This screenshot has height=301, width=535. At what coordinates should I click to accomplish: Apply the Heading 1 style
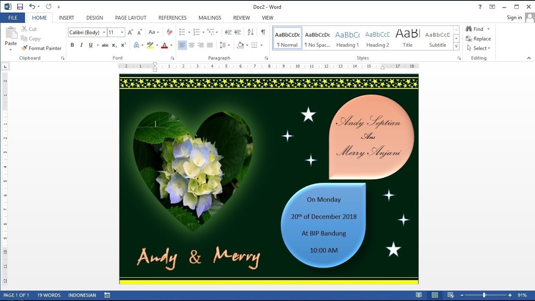tap(347, 38)
